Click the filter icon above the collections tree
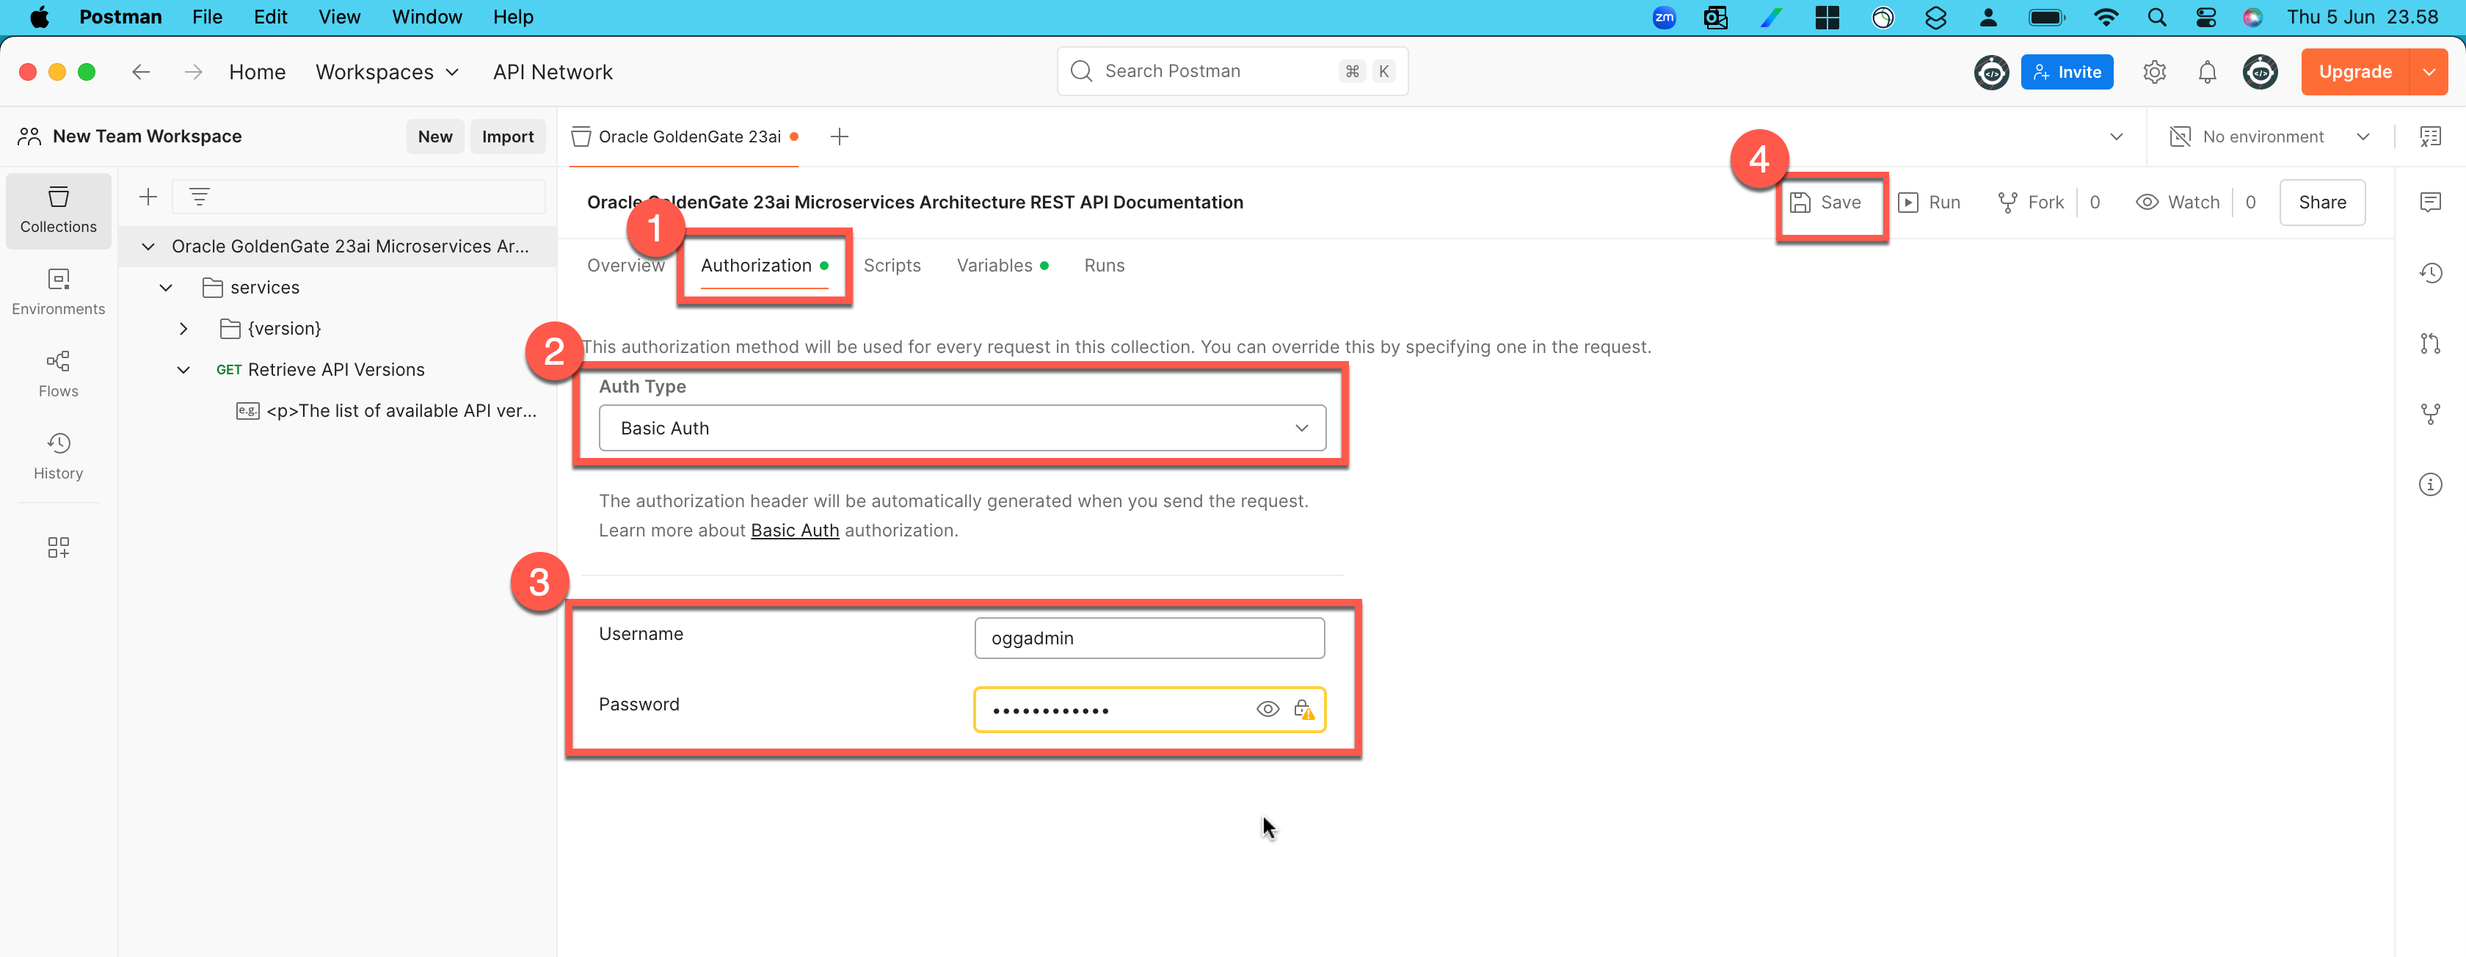2466x957 pixels. (199, 196)
